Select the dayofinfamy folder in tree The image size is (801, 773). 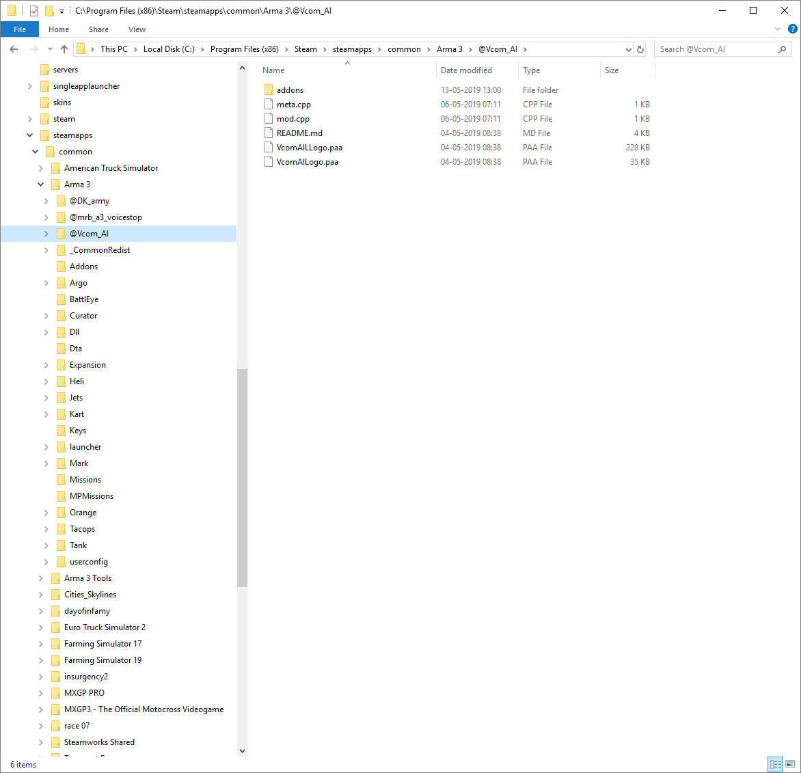[87, 611]
